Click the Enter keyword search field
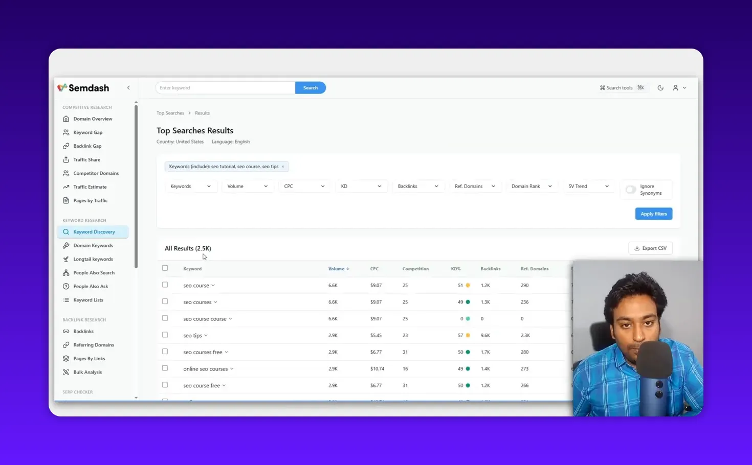752x465 pixels. [225, 87]
